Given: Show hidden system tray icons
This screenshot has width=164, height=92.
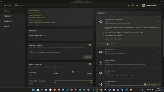Looking at the screenshot, I should pyautogui.click(x=140, y=90).
